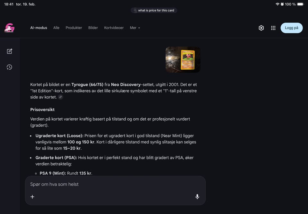This screenshot has width=308, height=214.
Task: Tap the 100 % battery percentage
Action: [x=290, y=4]
